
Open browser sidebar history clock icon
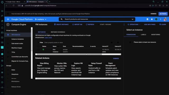2,82
